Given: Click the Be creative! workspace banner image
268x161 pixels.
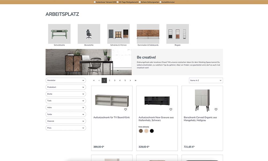Looking at the screenshot, I should click(88, 62).
